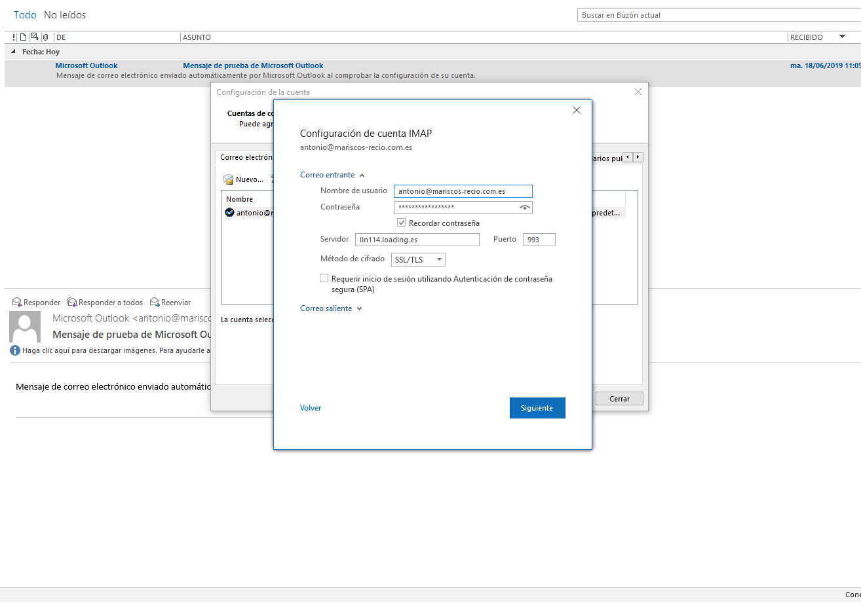Enable the SPA secure password authentication checkbox

pyautogui.click(x=324, y=278)
